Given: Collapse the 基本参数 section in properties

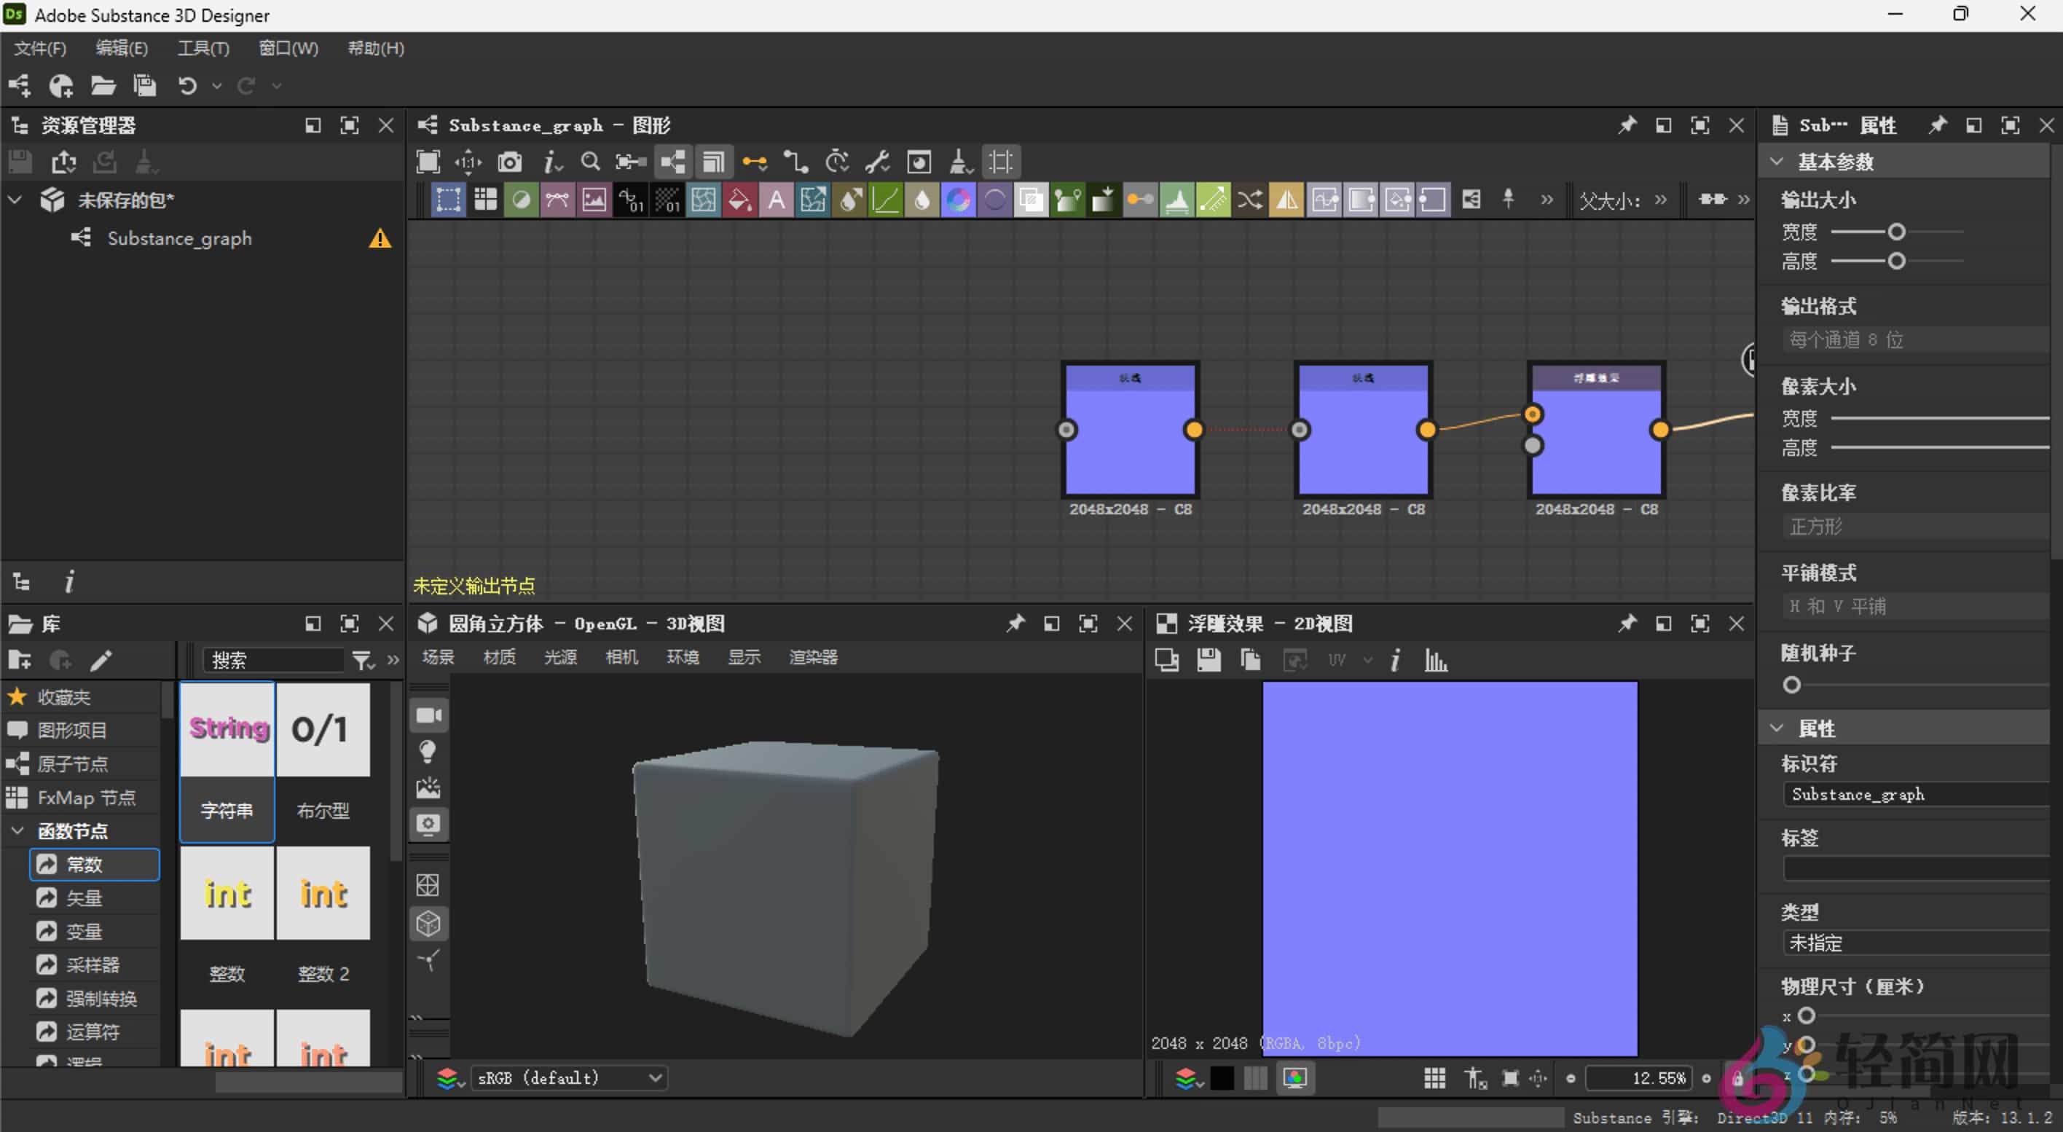Looking at the screenshot, I should coord(1776,161).
